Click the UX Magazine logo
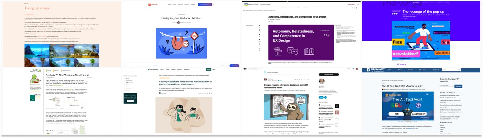 246,5
